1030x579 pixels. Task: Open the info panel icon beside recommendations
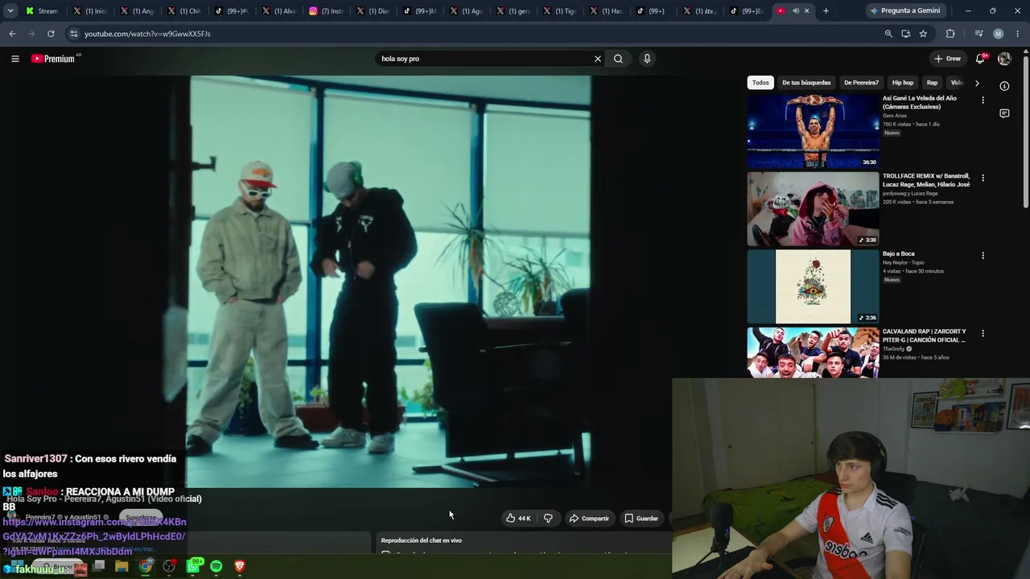[1004, 86]
